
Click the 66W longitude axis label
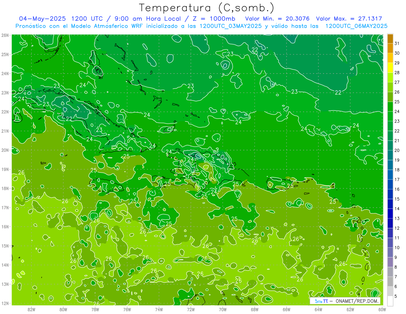pyautogui.click(x=286, y=309)
